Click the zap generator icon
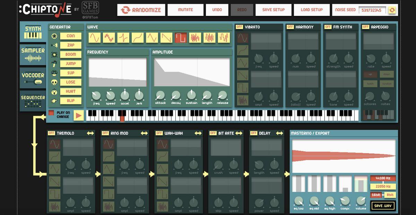The height and width of the screenshot is (215, 416). [54, 45]
